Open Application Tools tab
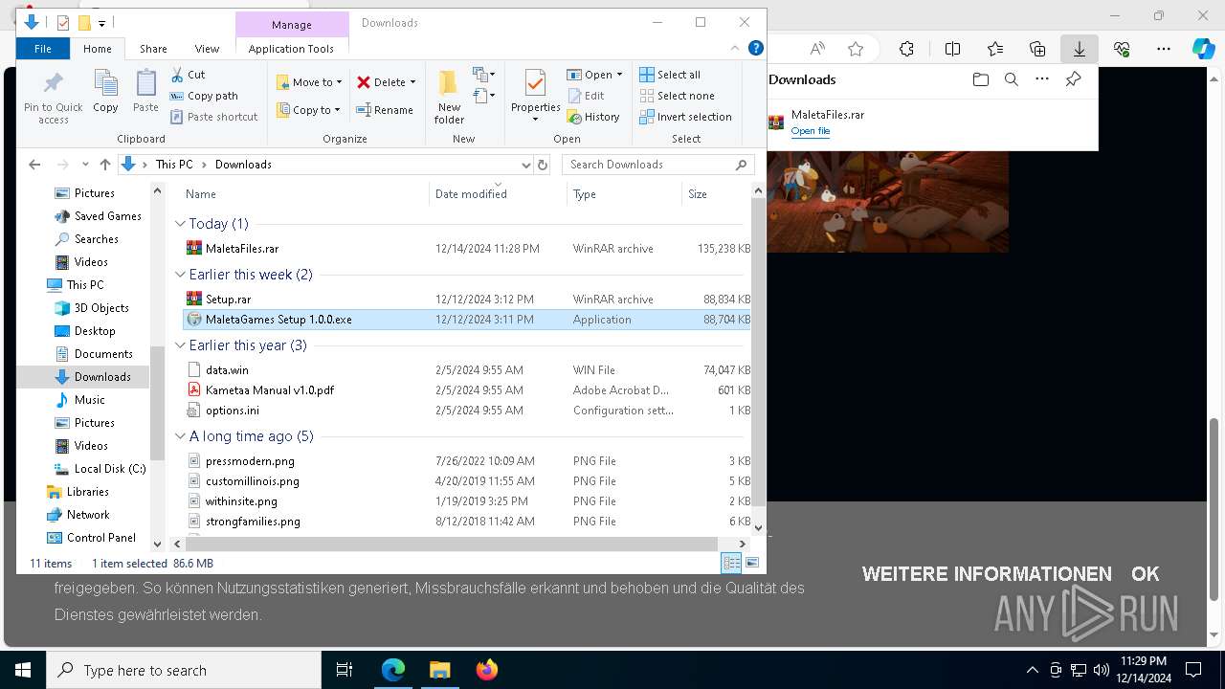1225x689 pixels. (x=291, y=49)
